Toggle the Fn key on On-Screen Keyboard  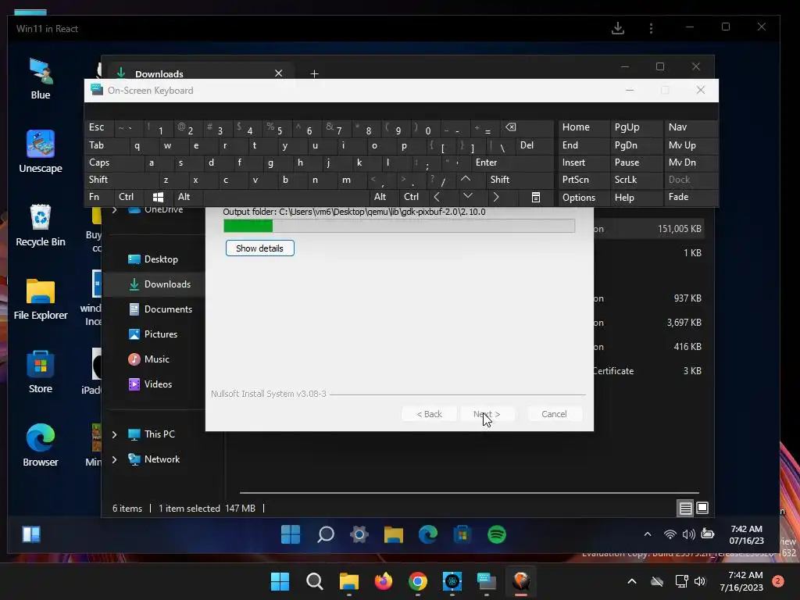[x=99, y=197]
